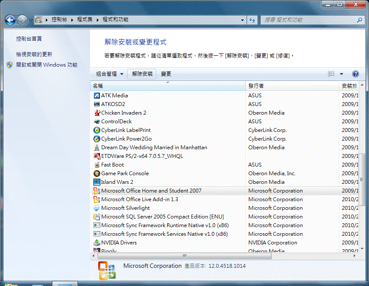Open help with the blue question mark
The image size is (369, 286).
point(356,74)
